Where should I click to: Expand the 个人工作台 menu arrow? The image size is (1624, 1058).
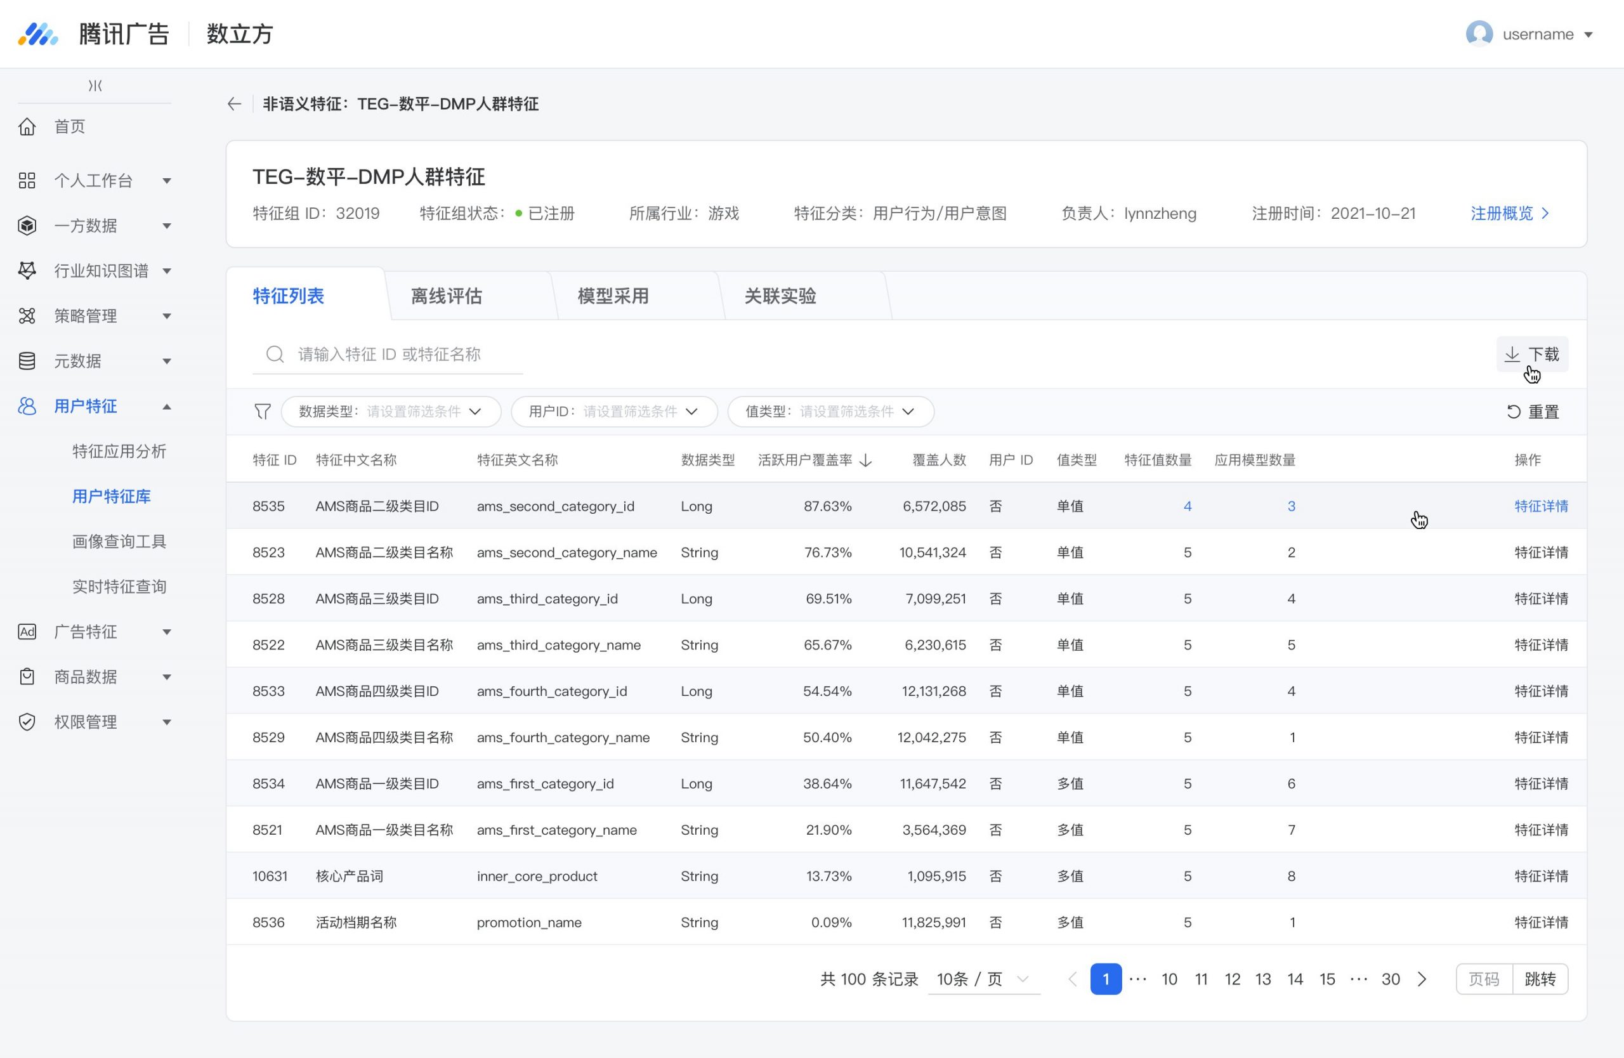point(166,181)
